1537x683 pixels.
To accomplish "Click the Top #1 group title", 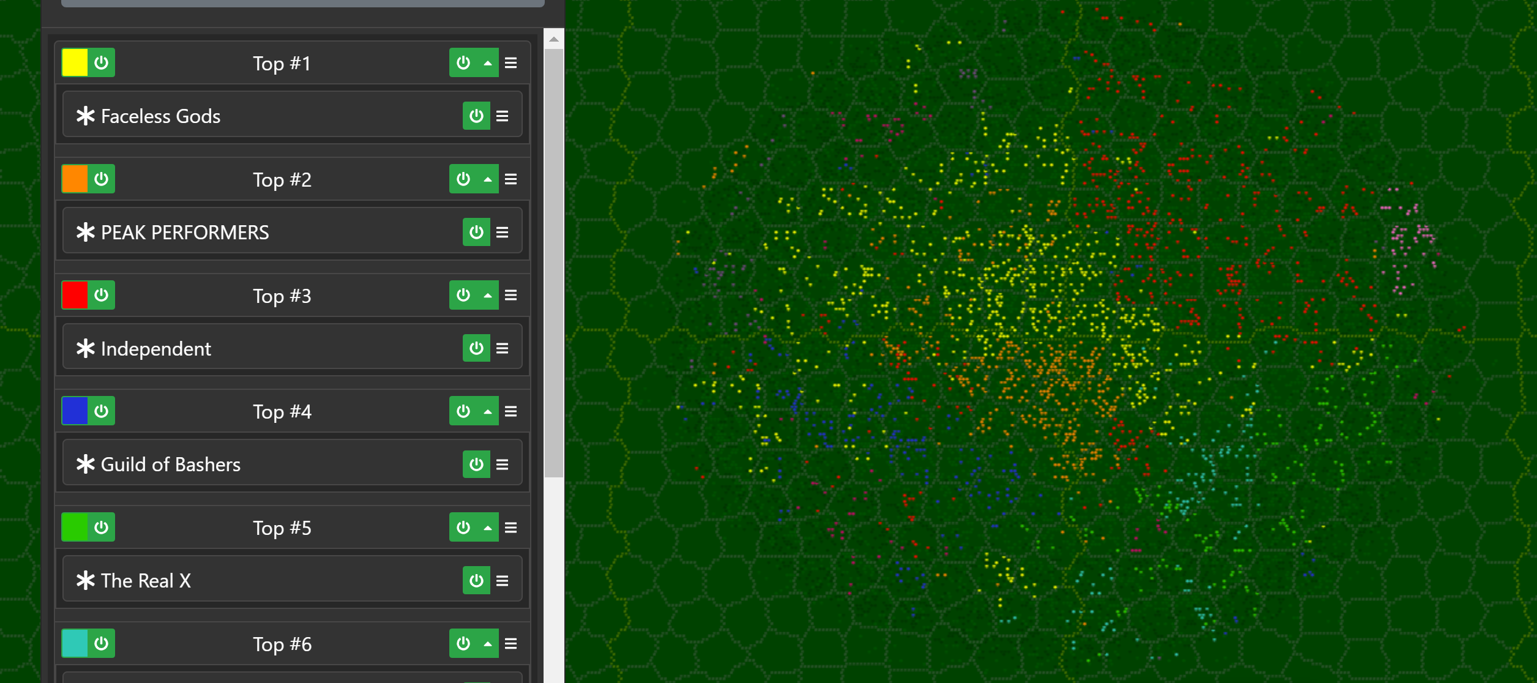I will tap(282, 64).
